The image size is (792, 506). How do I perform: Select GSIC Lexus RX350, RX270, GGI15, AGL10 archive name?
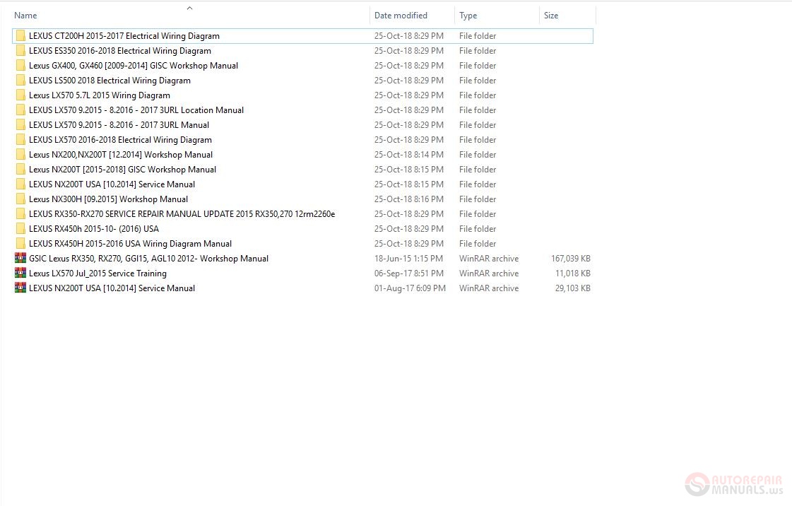pyautogui.click(x=148, y=259)
